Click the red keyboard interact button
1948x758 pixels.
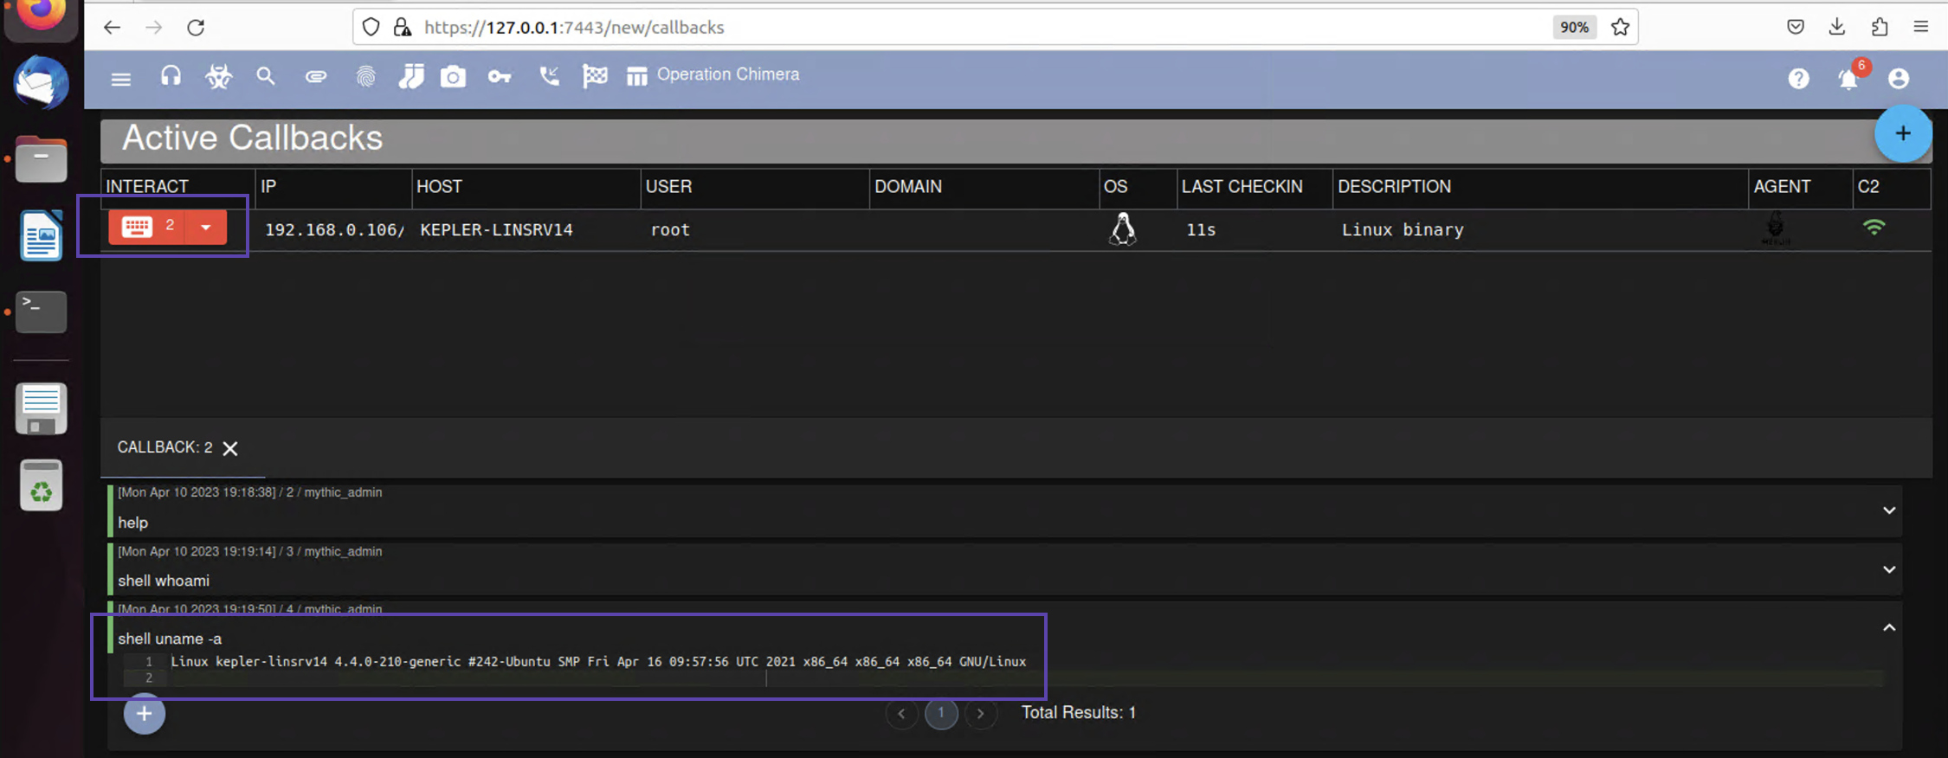click(x=138, y=227)
